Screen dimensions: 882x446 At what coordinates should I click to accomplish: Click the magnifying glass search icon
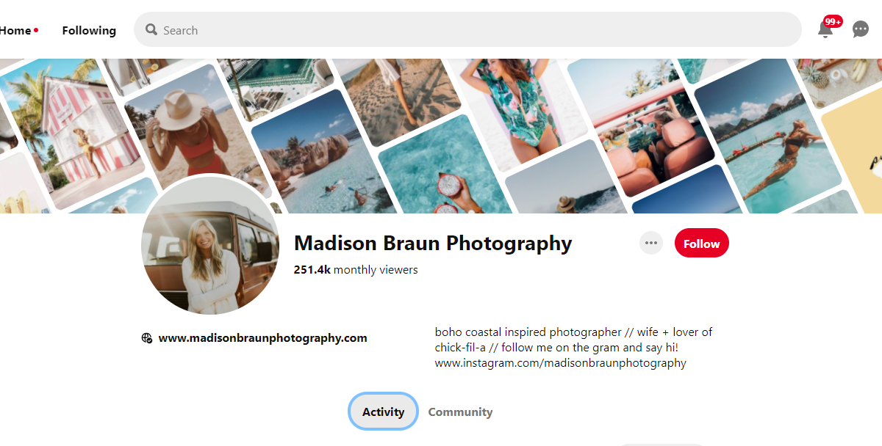pyautogui.click(x=151, y=30)
